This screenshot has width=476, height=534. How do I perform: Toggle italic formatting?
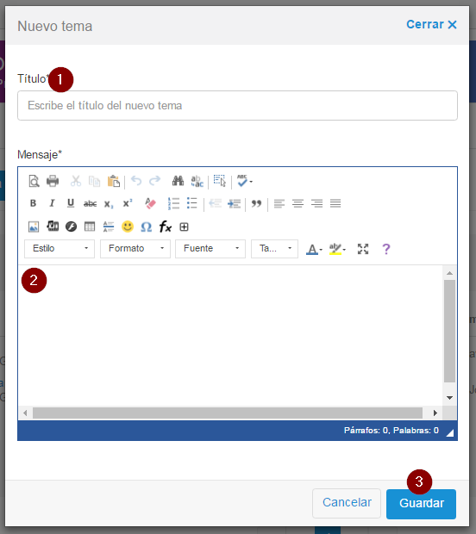[52, 203]
